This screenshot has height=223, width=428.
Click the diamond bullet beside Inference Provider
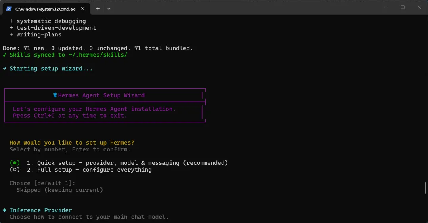click(x=4, y=210)
